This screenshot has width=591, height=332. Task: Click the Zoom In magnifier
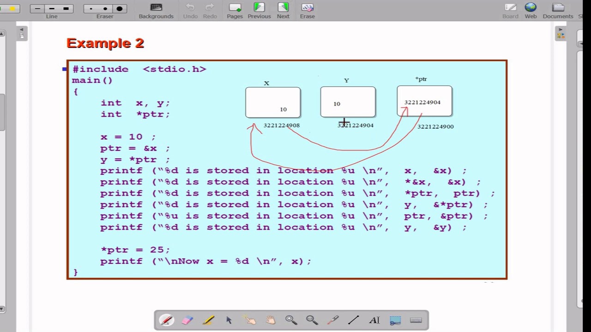(291, 320)
